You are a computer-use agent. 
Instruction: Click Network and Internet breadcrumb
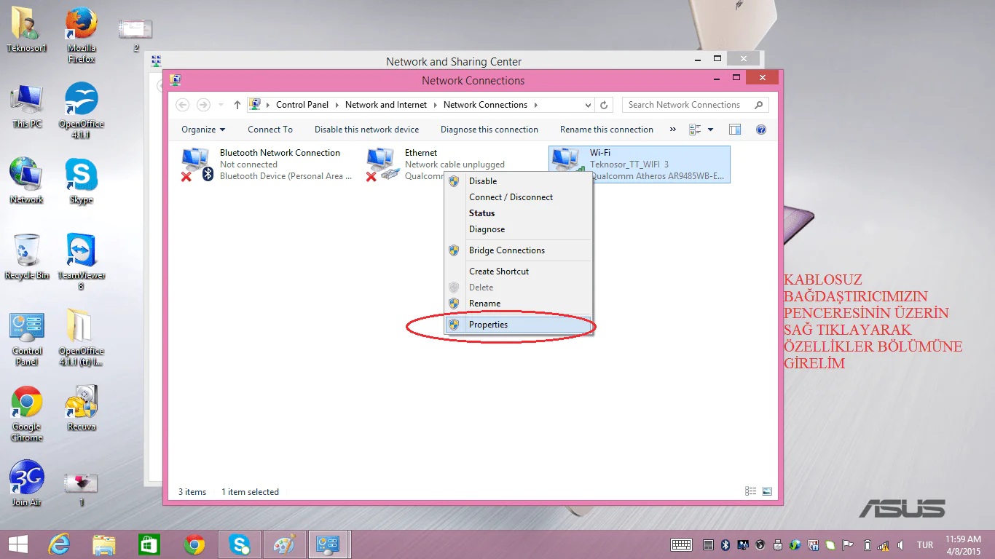(x=386, y=105)
